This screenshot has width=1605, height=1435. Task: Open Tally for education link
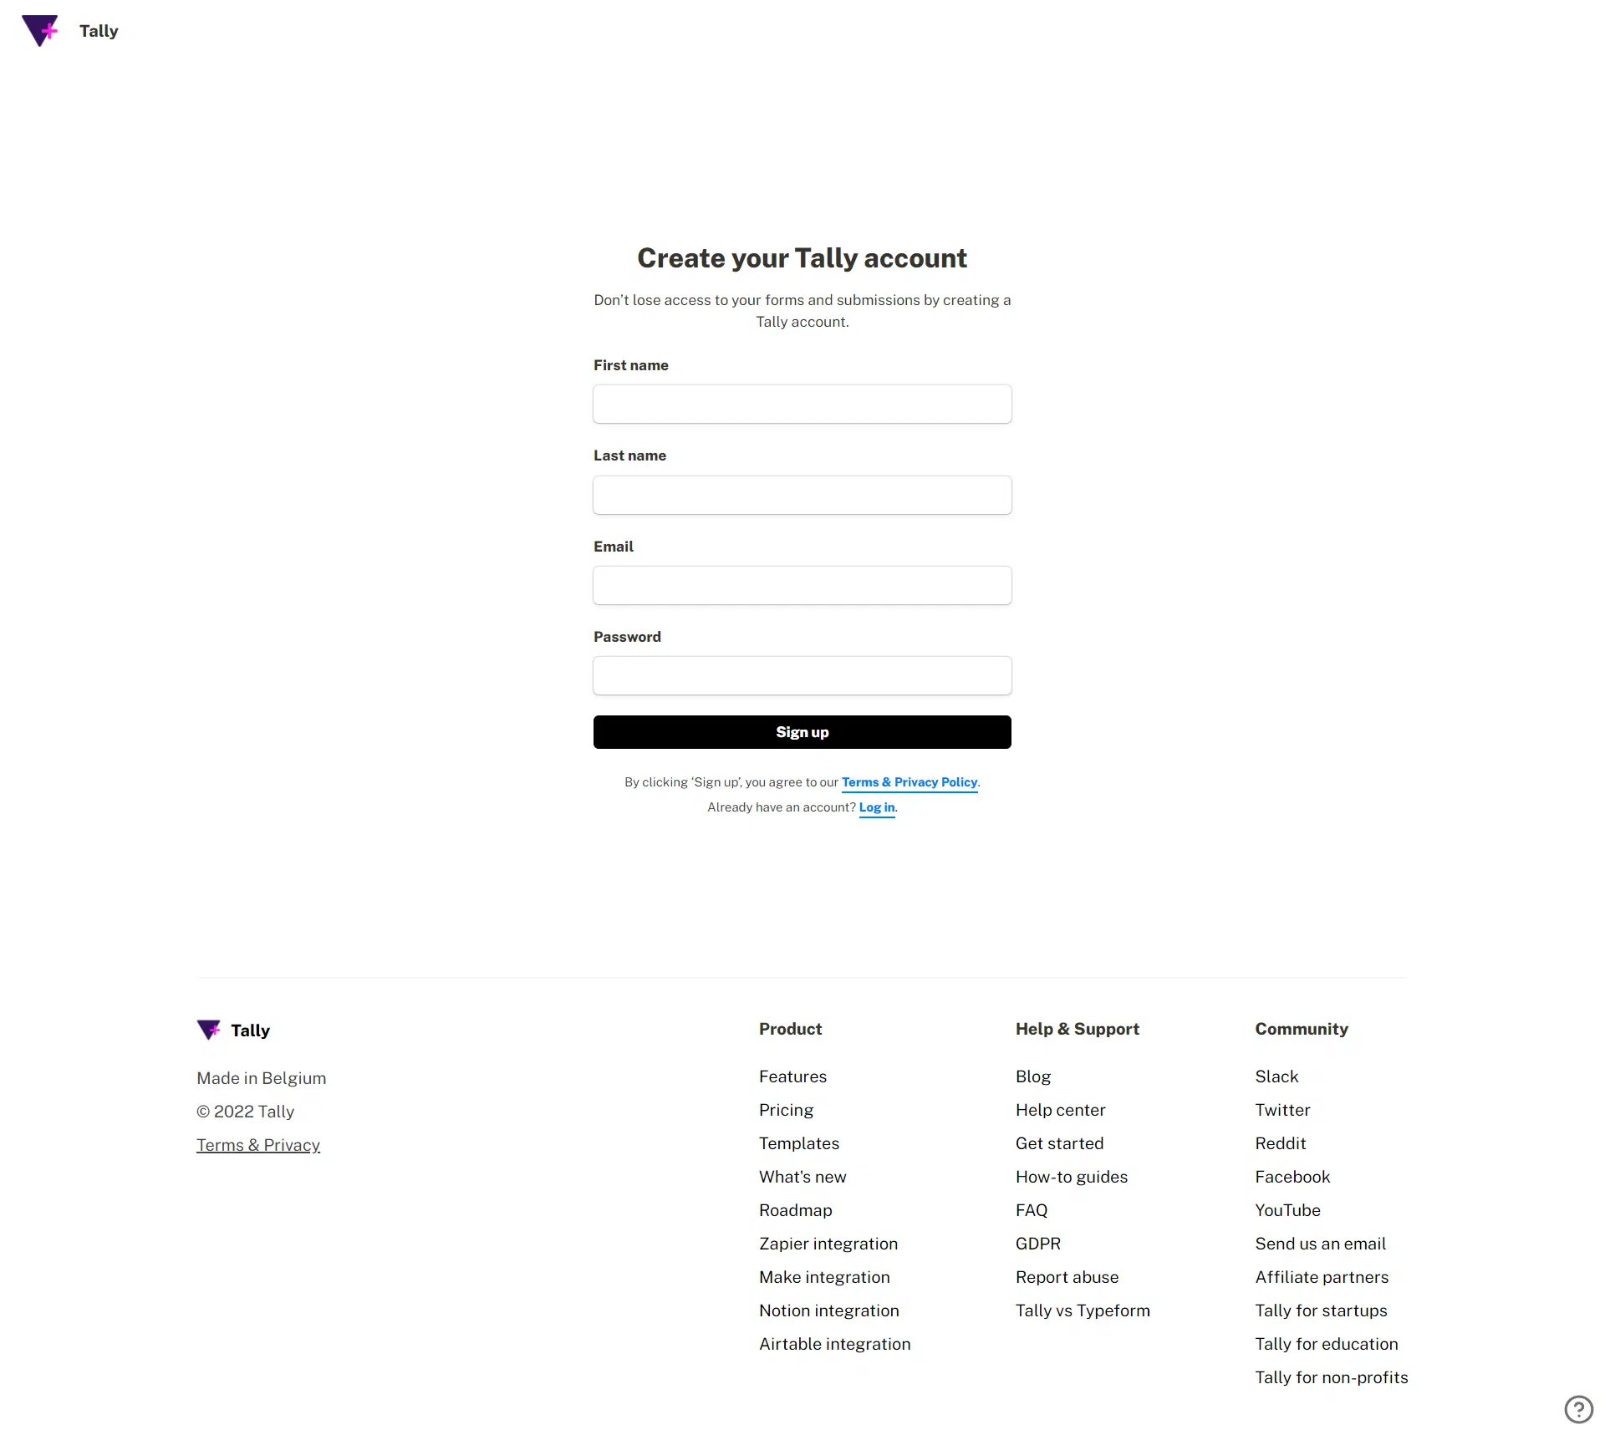[1327, 1344]
